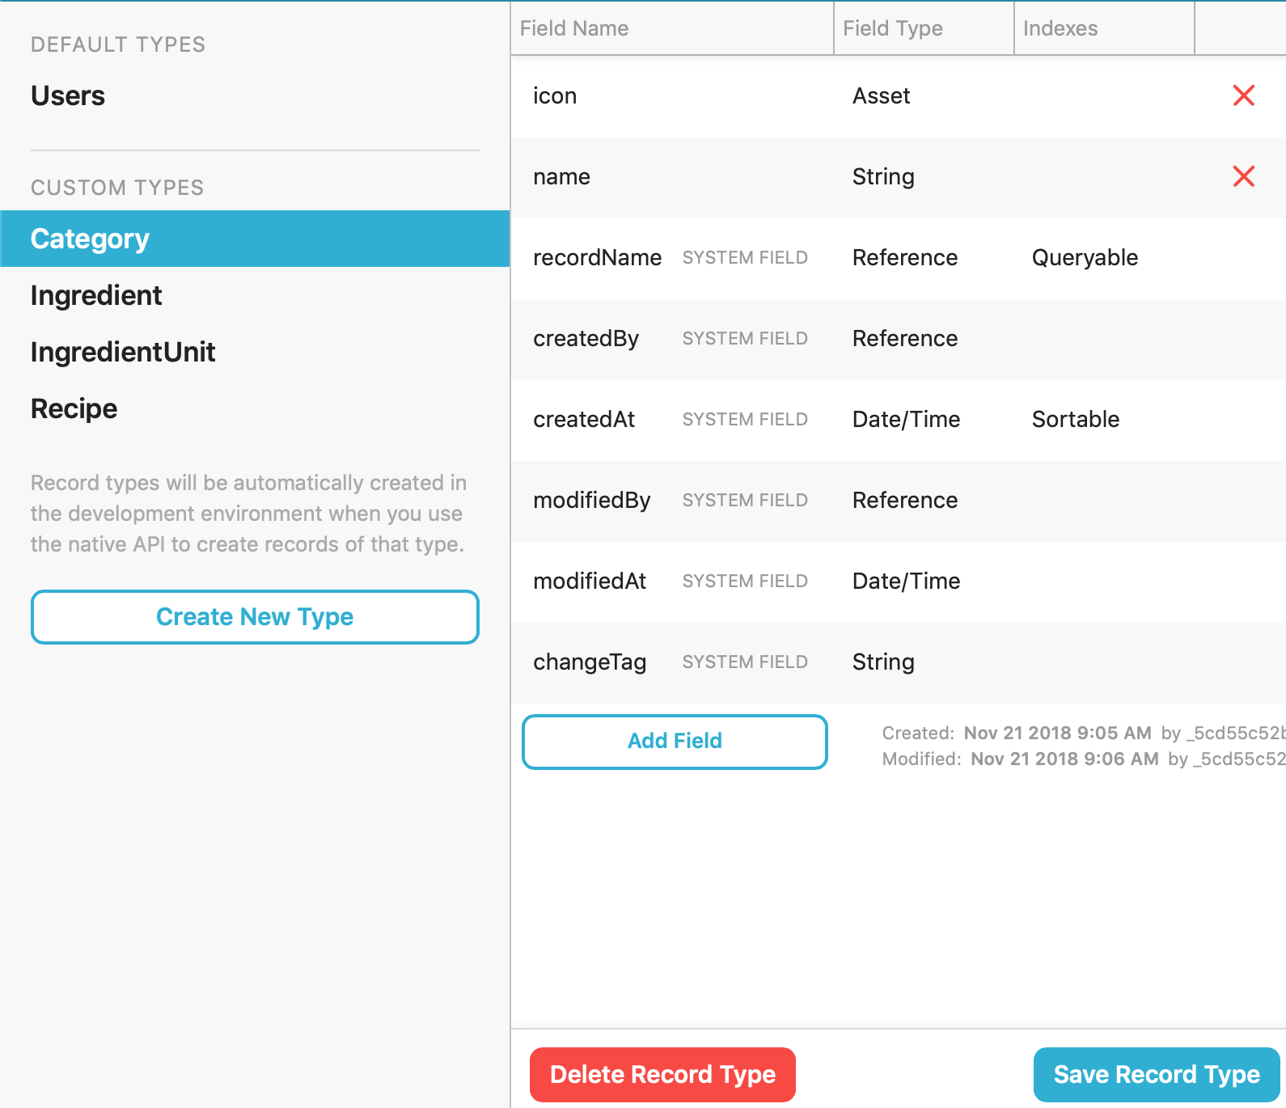Open the String type of name field
Image resolution: width=1286 pixels, height=1108 pixels.
coord(883,177)
